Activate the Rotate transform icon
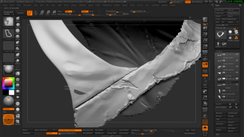The image size is (244, 137). click(54, 13)
